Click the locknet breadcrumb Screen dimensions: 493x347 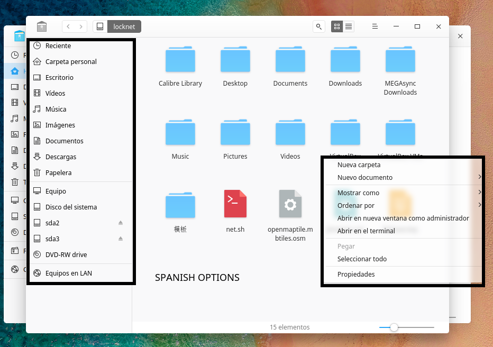pyautogui.click(x=124, y=27)
